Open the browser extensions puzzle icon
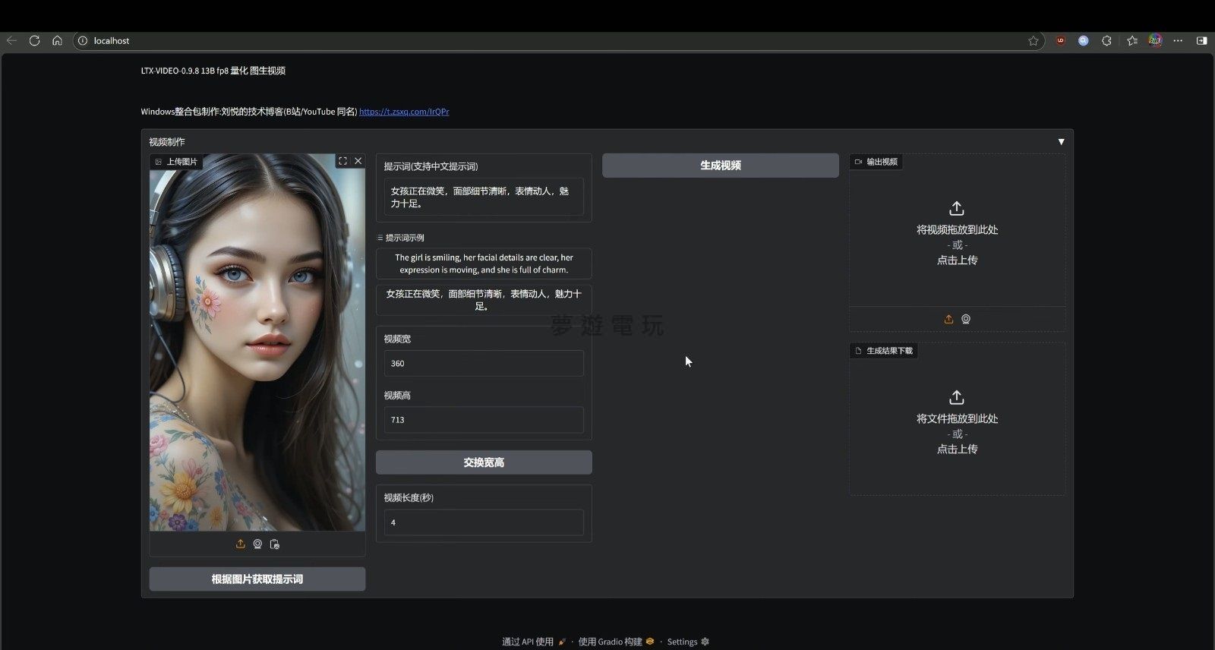This screenshot has width=1215, height=650. coord(1106,41)
